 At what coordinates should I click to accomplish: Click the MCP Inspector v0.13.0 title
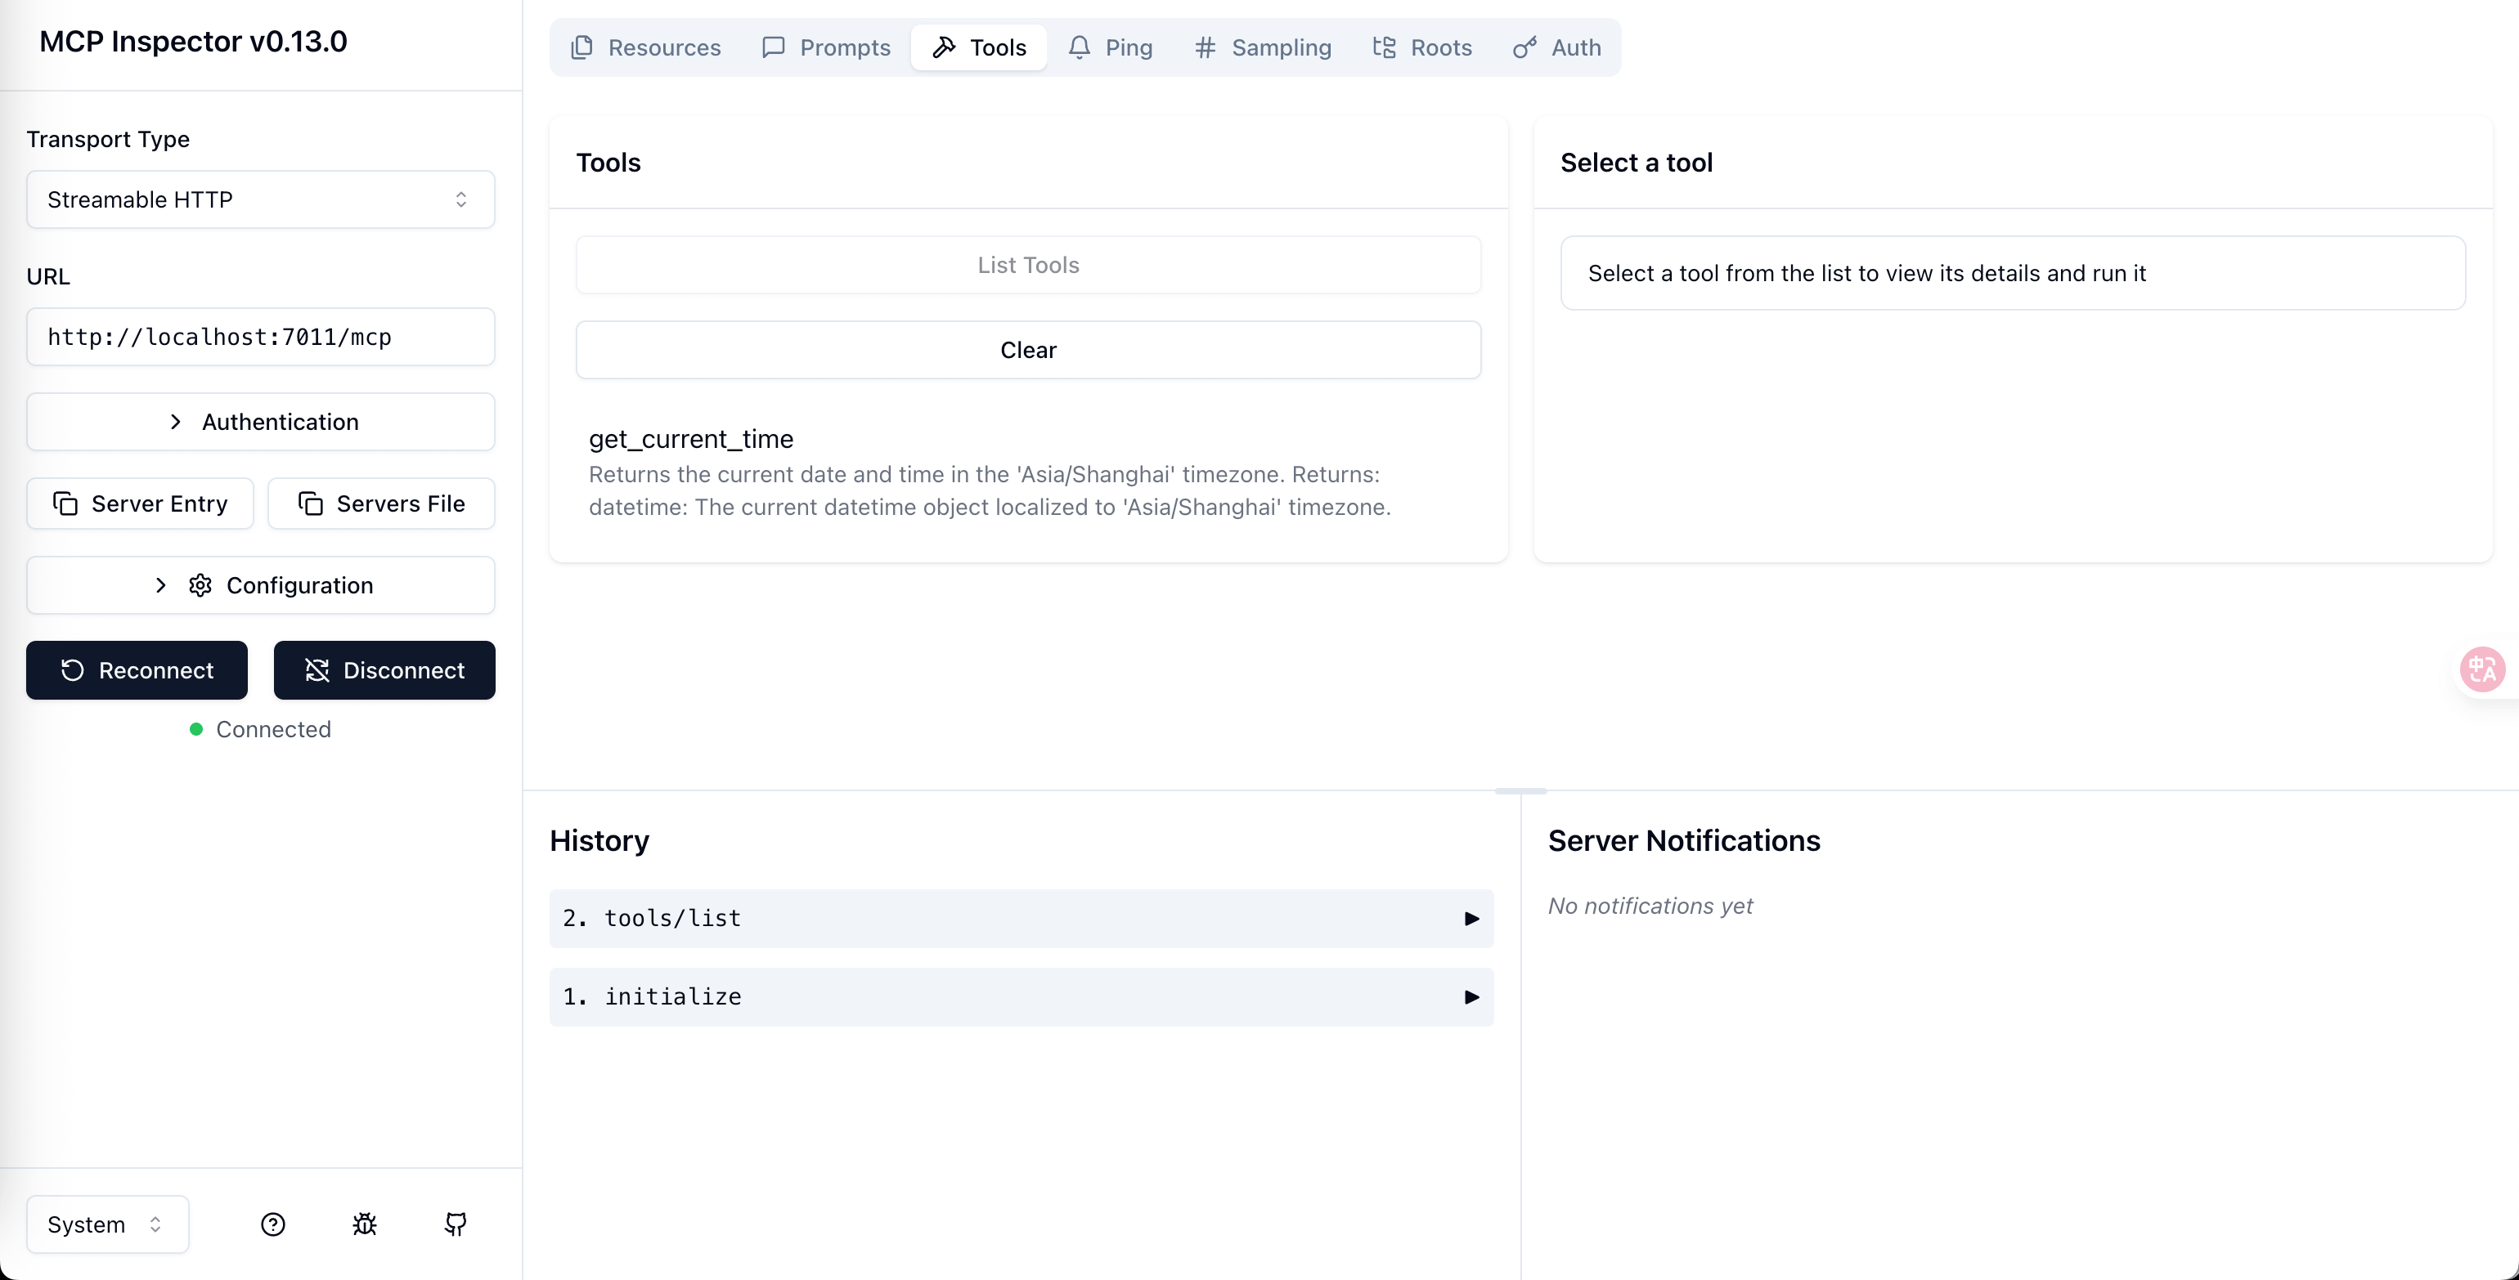193,41
